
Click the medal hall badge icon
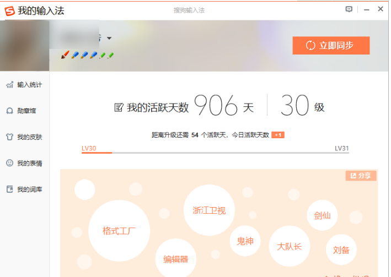(x=9, y=111)
